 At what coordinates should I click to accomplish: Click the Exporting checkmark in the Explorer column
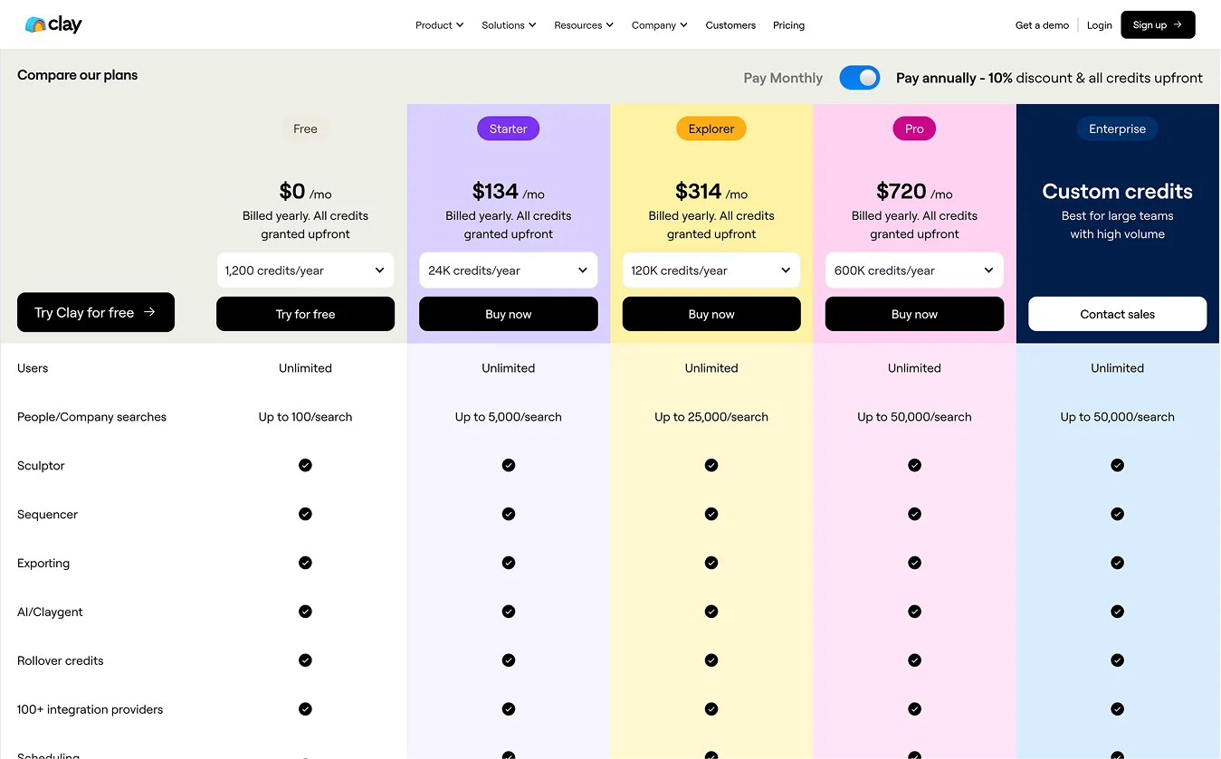click(x=711, y=563)
